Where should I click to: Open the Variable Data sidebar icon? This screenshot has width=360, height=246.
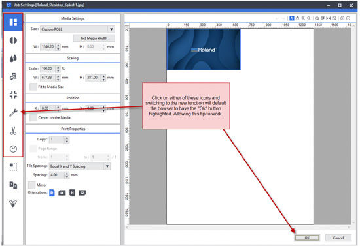13,185
